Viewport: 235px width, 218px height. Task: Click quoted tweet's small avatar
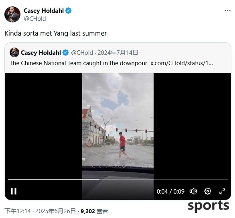click(x=14, y=52)
